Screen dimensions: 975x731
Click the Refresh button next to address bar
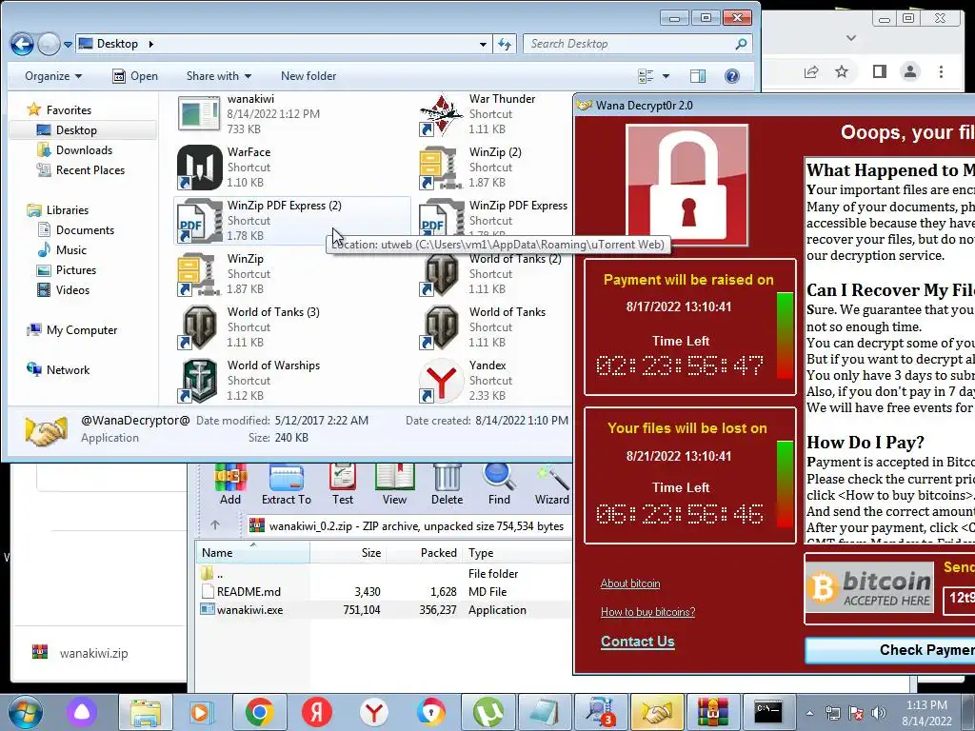[x=505, y=44]
